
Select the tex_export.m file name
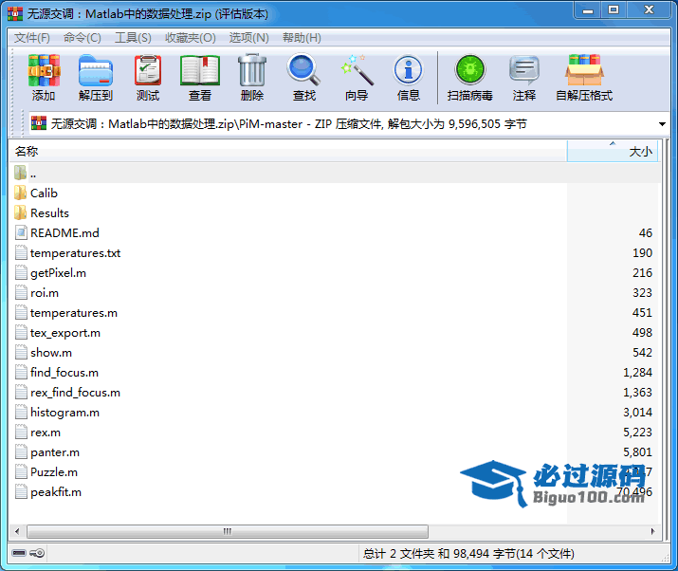[x=65, y=333]
